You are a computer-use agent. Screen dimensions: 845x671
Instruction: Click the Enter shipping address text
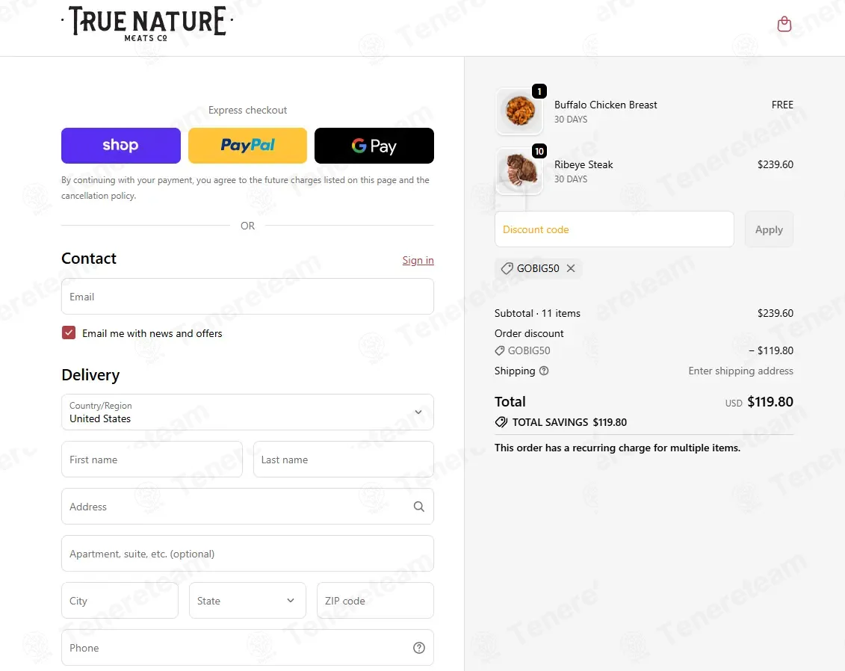point(740,371)
